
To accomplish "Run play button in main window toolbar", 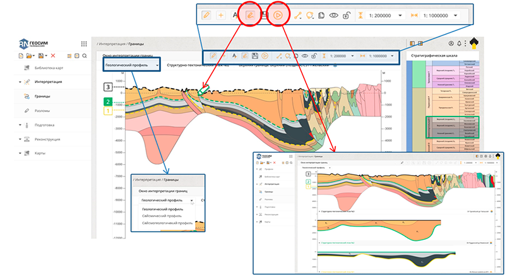I will 264,56.
